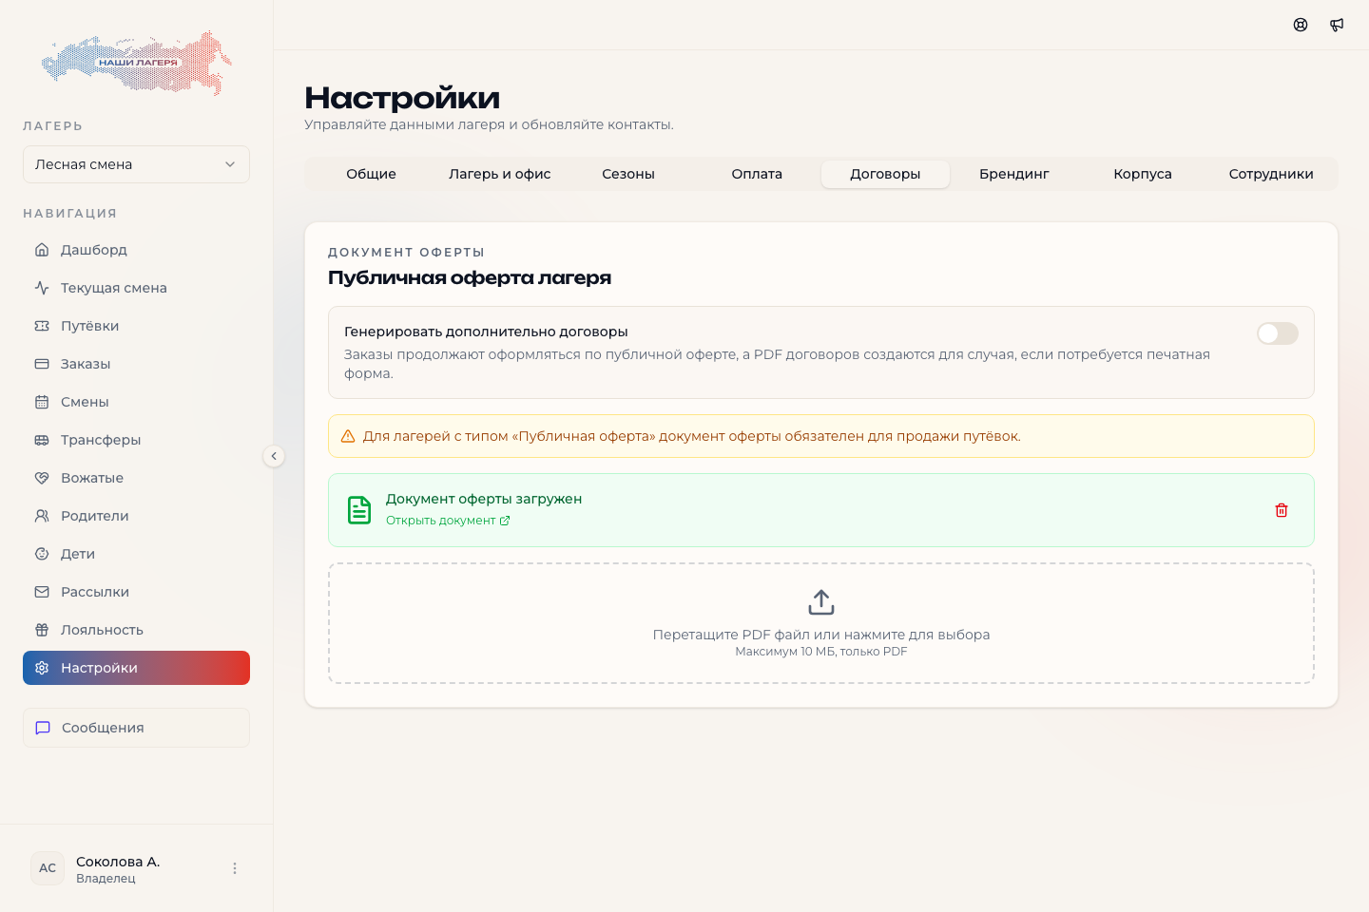Image resolution: width=1369 pixels, height=912 pixels.
Task: Click the Текущая смена activity icon
Action: [42, 288]
